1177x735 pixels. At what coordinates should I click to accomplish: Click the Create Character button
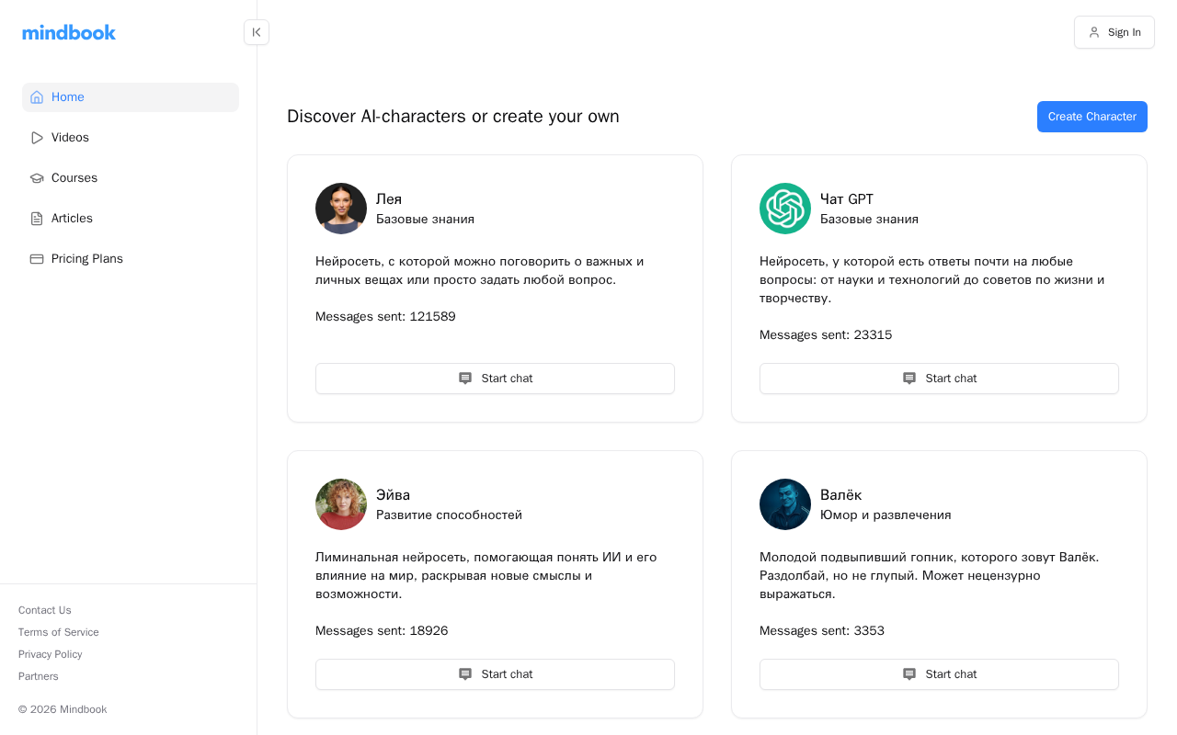click(x=1092, y=117)
